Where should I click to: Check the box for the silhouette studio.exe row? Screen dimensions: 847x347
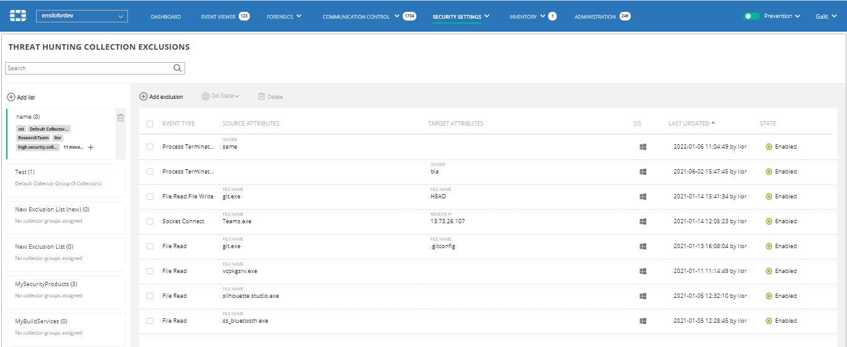(x=150, y=296)
